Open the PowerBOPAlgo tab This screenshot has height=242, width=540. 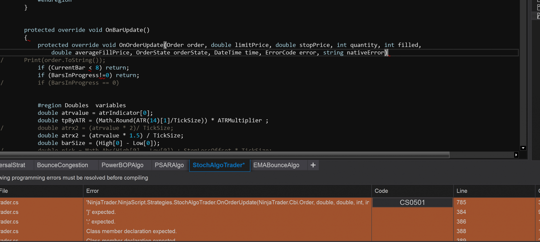122,165
